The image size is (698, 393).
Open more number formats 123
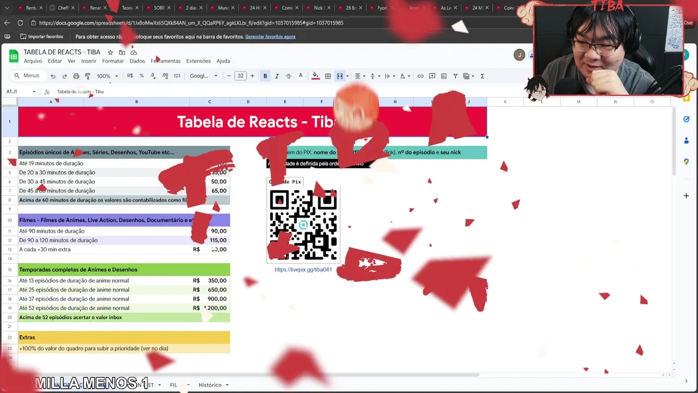(177, 76)
